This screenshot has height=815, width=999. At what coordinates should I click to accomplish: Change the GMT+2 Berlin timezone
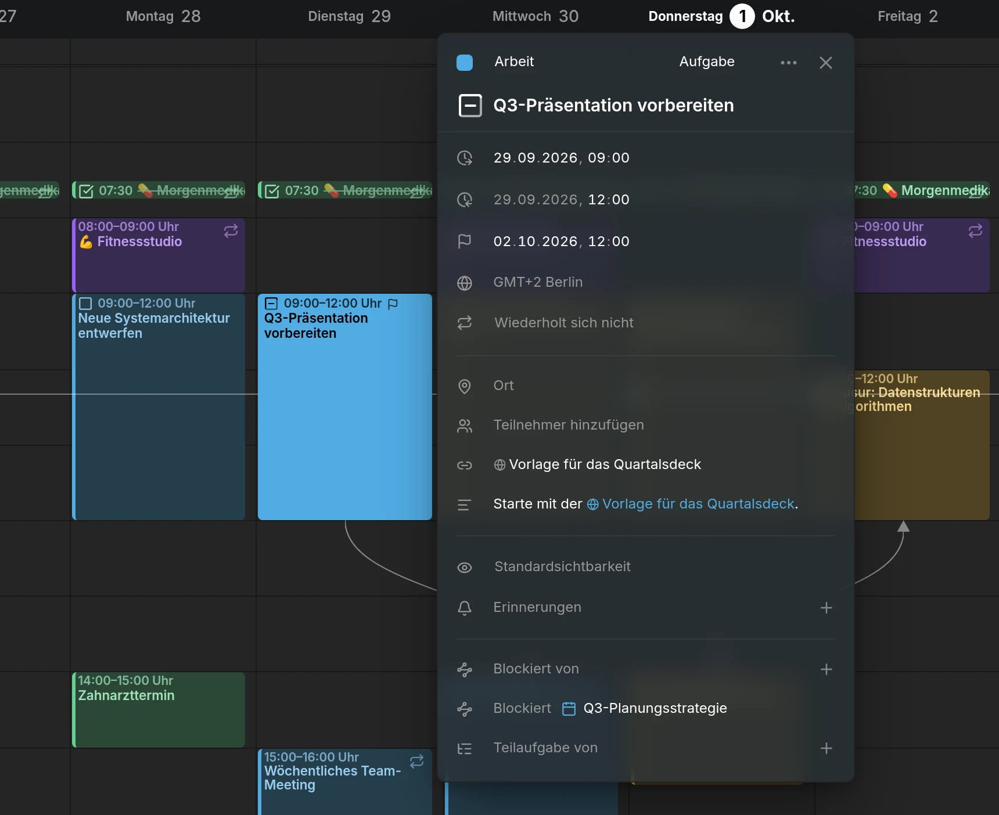click(x=538, y=282)
